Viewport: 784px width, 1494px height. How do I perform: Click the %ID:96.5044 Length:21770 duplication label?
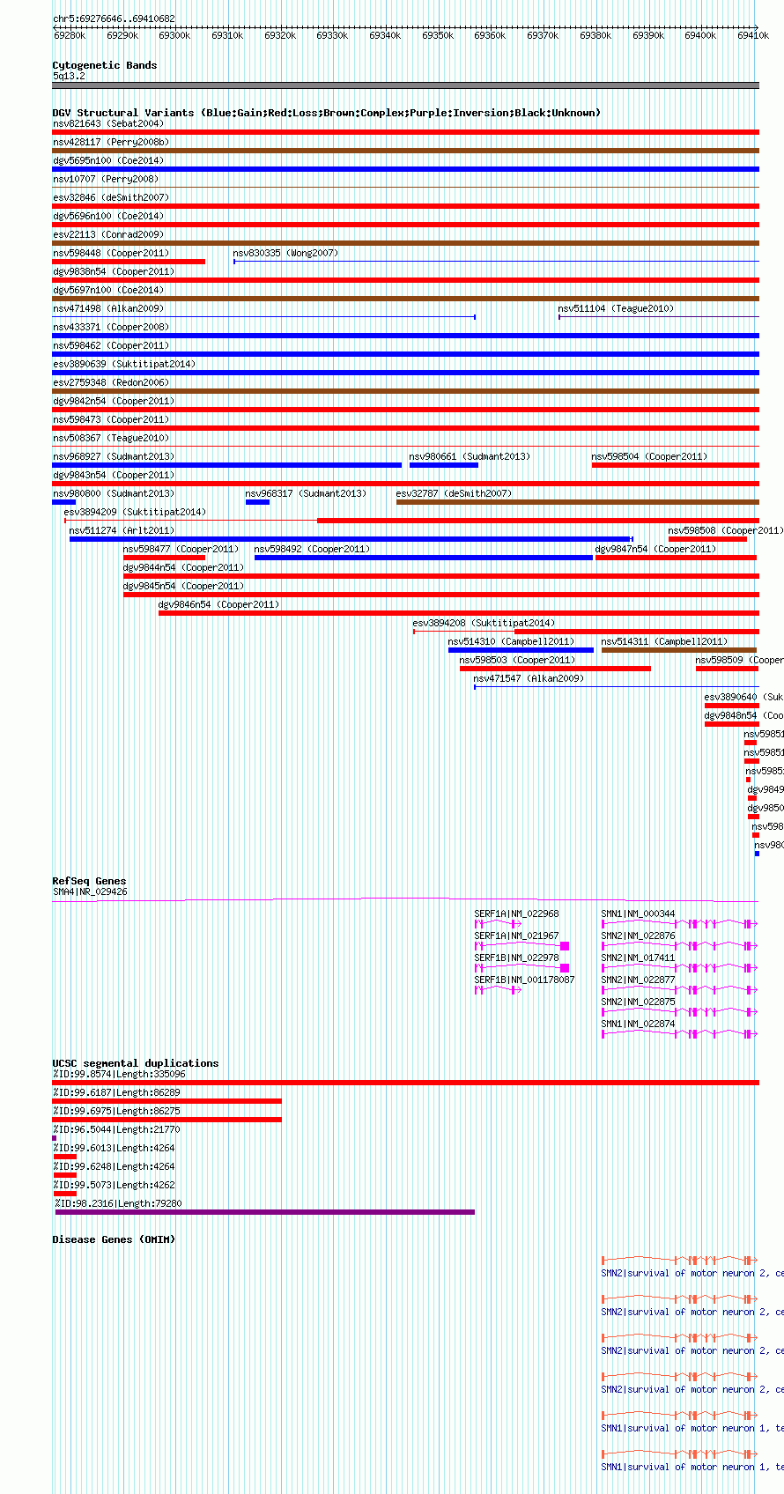tap(116, 1129)
